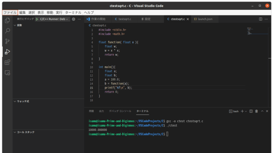This screenshot has height=153, width=273.
Task: Open the Search view in the activity bar
Action: pos(7,31)
